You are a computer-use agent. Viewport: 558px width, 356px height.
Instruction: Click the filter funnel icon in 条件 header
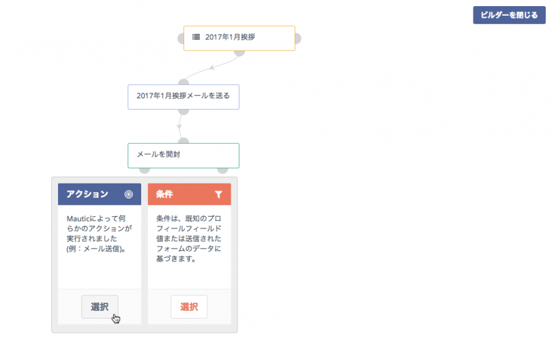[x=218, y=194]
